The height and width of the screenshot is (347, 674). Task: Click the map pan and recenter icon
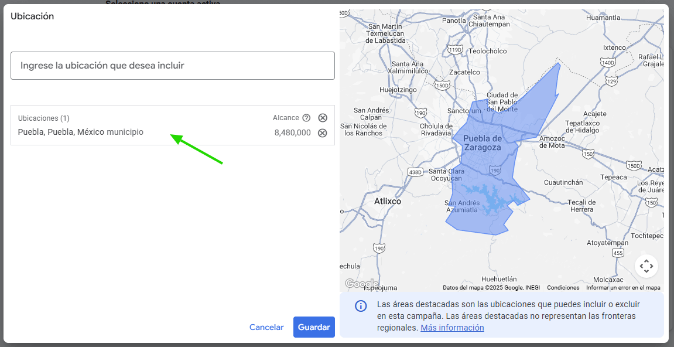click(646, 266)
